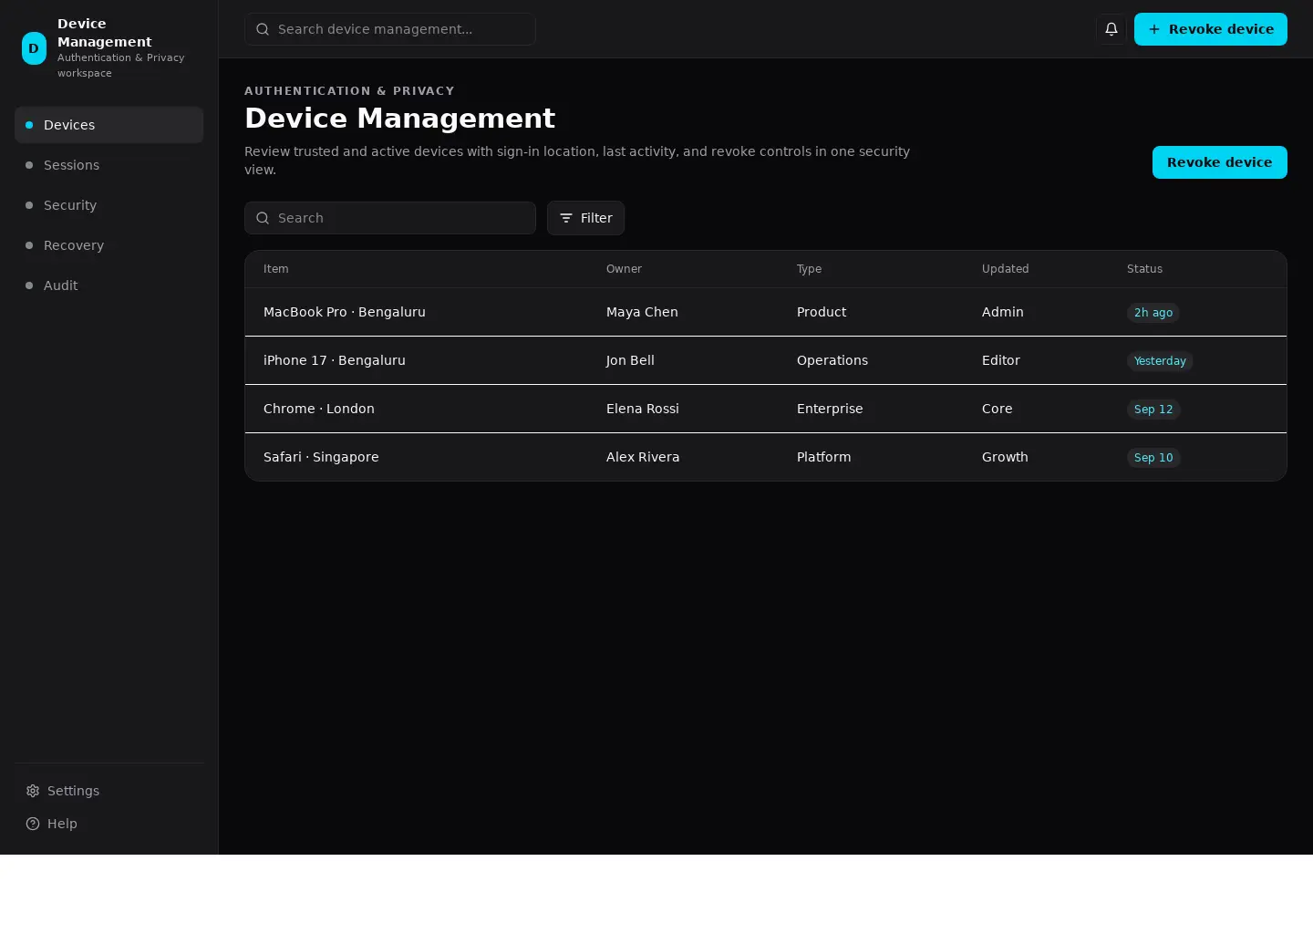Click the Type column header
The width and height of the screenshot is (1313, 934).
coord(809,269)
